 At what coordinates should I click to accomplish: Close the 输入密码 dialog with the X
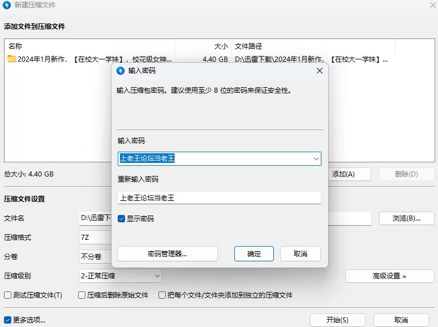[x=319, y=71]
